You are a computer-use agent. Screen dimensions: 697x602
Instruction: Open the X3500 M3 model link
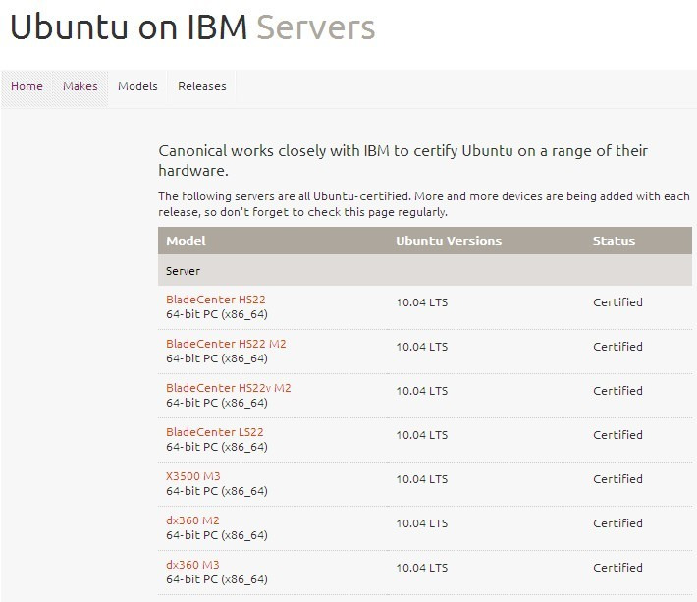tap(193, 476)
